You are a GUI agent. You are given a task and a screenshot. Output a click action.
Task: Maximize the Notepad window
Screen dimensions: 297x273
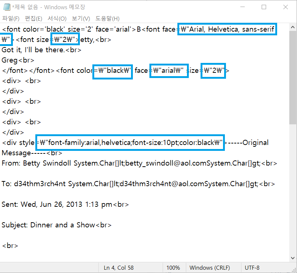pyautogui.click(x=264, y=7)
